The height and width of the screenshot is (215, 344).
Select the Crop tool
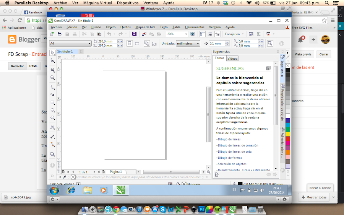coord(52,70)
